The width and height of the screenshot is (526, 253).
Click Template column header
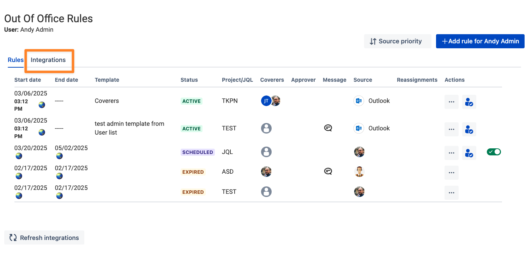pyautogui.click(x=107, y=80)
